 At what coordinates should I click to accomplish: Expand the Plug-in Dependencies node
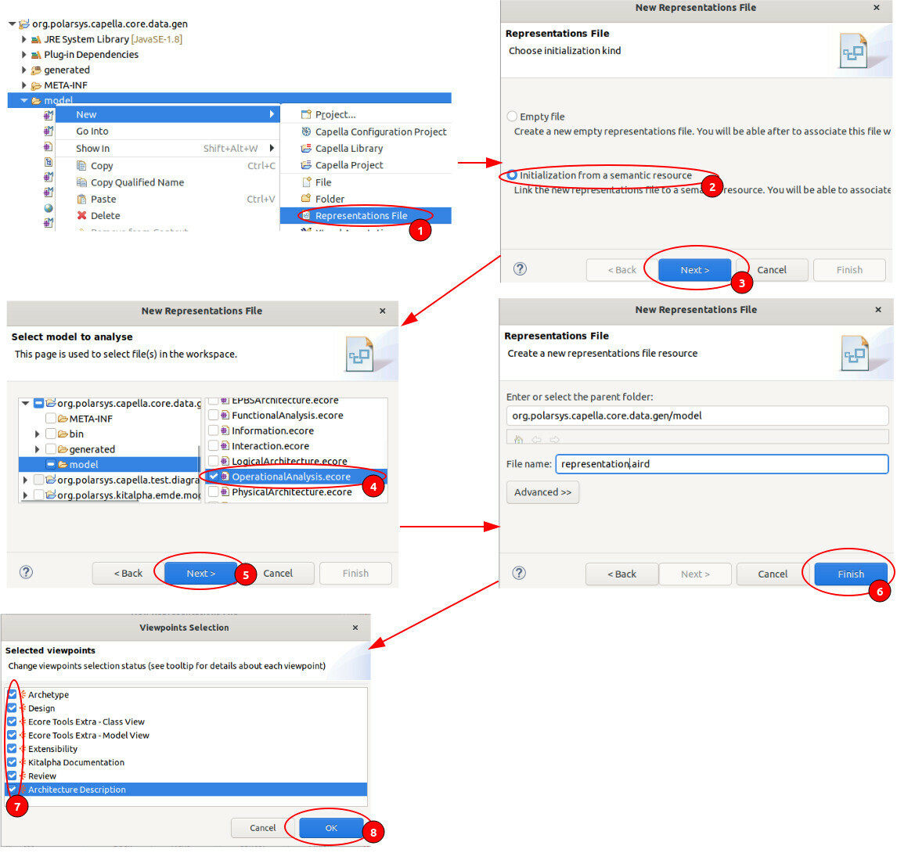pyautogui.click(x=24, y=55)
